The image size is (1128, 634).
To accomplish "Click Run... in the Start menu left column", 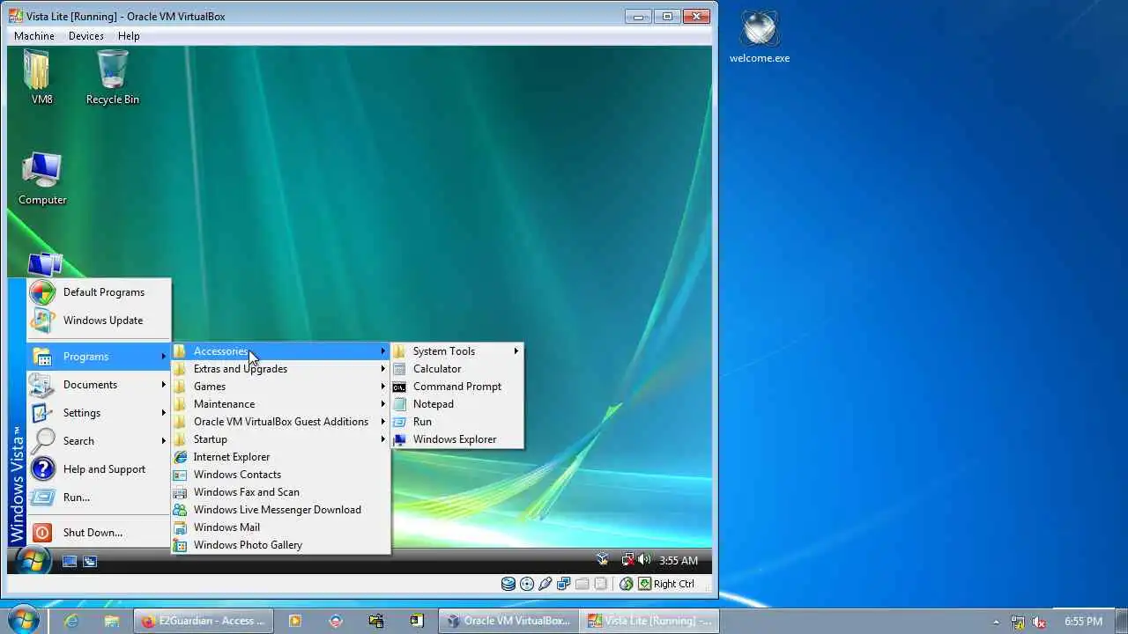I will click(99, 498).
